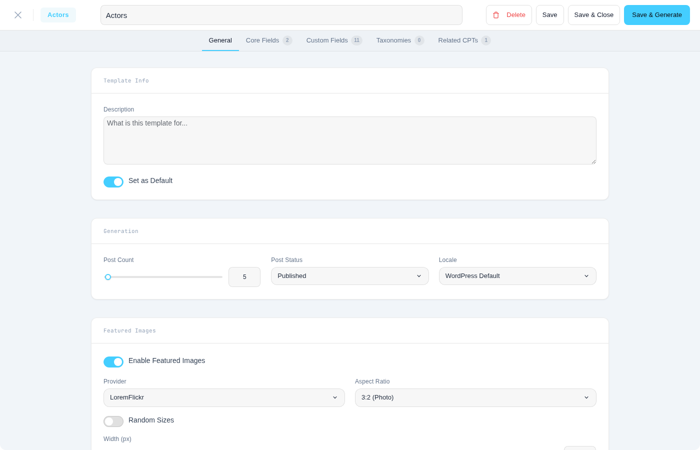
Task: Enable the Random Sizes toggle
Action: [113, 421]
